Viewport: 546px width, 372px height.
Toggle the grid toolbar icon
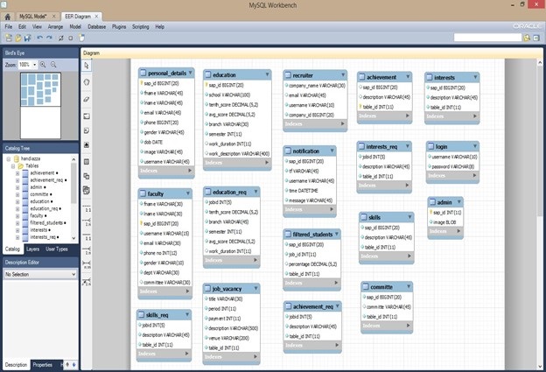point(61,38)
